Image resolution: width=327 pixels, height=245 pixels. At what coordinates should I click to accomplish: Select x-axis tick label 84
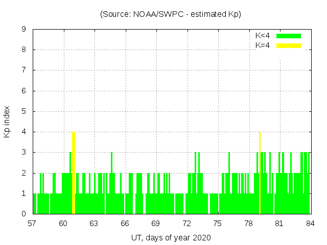click(x=310, y=223)
